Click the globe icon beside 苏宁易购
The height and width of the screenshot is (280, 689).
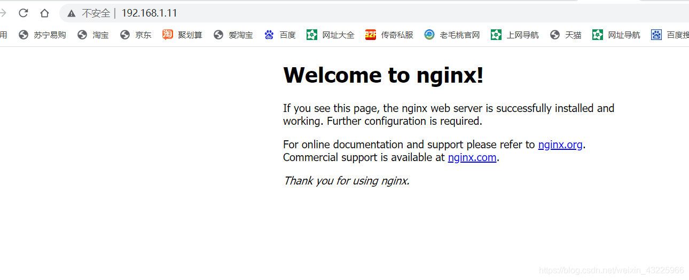coord(23,35)
